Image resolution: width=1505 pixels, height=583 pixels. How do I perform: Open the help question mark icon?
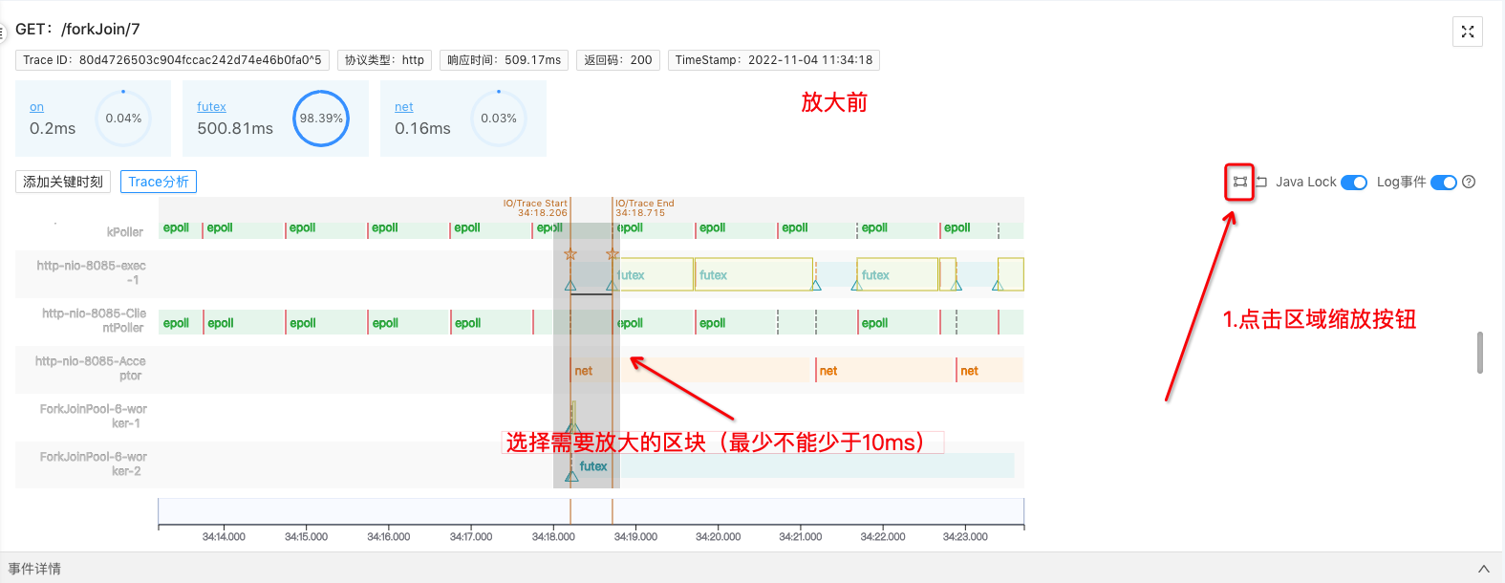[x=1470, y=182]
